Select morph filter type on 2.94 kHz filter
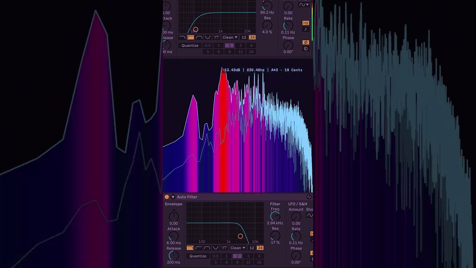The width and height of the screenshot is (476, 268). pyautogui.click(x=224, y=248)
